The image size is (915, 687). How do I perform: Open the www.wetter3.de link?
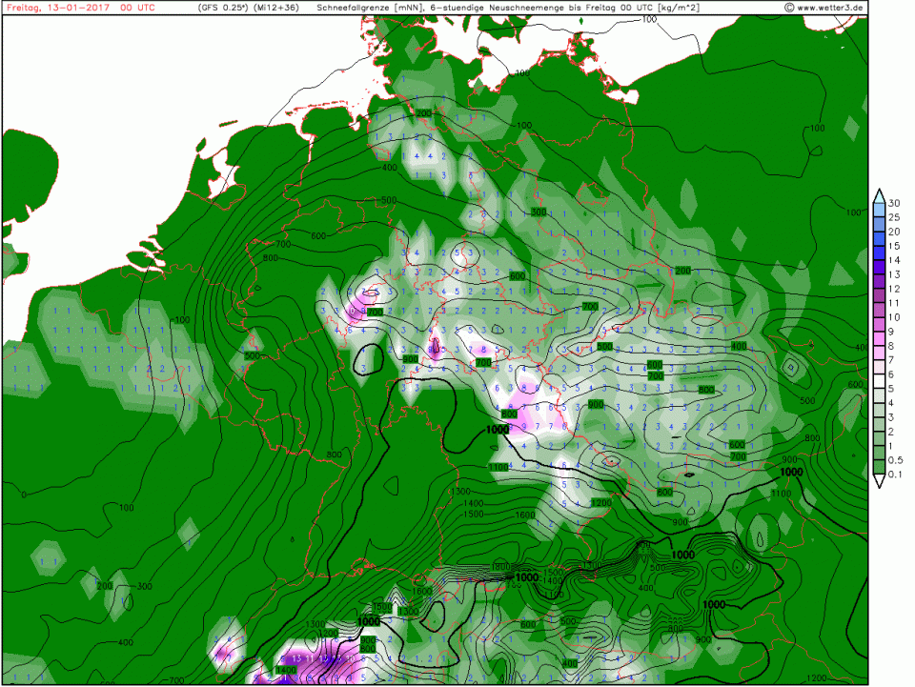click(x=830, y=8)
